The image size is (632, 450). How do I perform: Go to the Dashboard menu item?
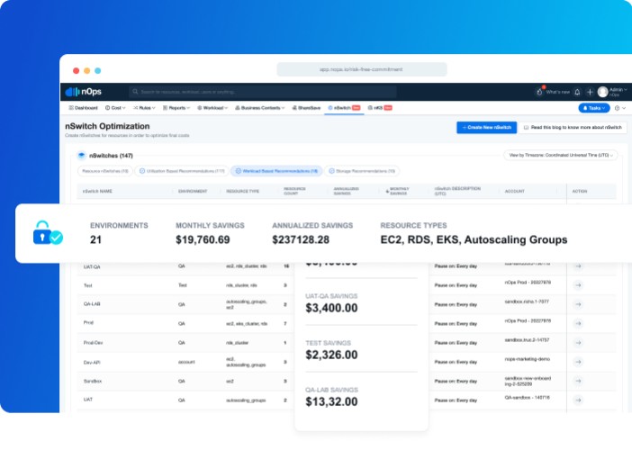[x=84, y=108]
